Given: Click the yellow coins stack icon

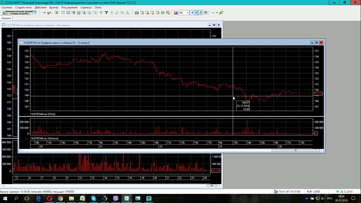Looking at the screenshot, I should (168, 13).
